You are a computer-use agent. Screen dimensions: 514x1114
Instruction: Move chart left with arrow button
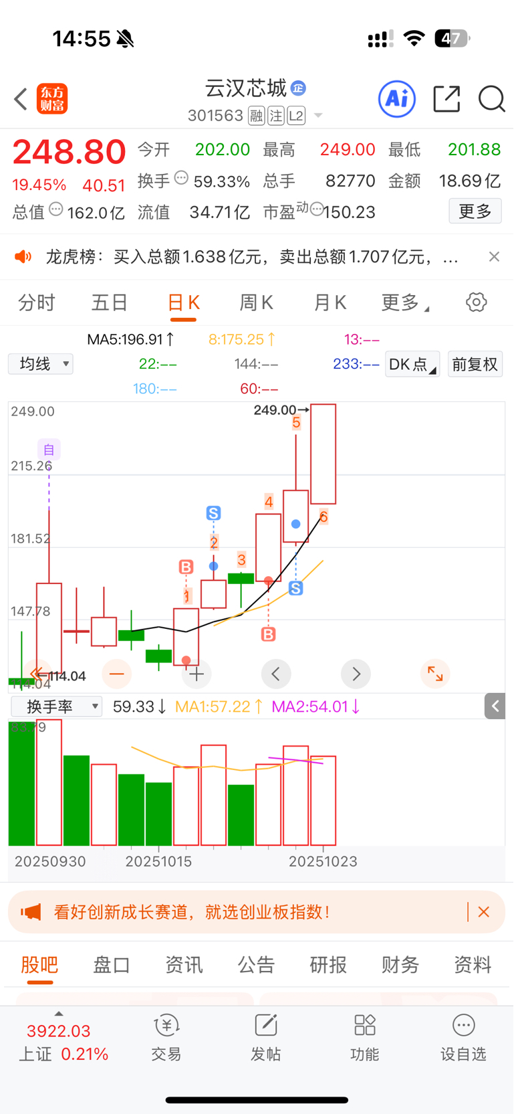pyautogui.click(x=276, y=674)
